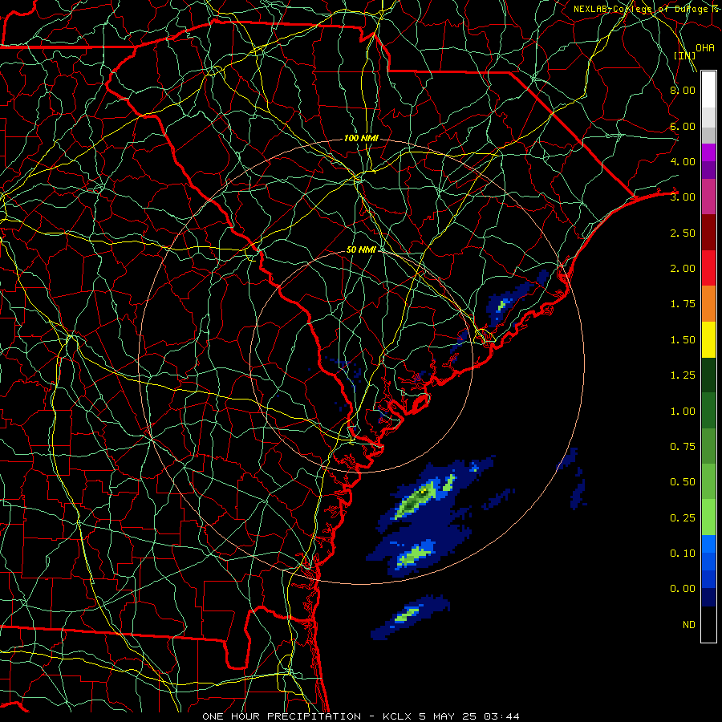Select the 8.00 legend value
Image resolution: width=722 pixels, height=722 pixels.
[x=683, y=90]
